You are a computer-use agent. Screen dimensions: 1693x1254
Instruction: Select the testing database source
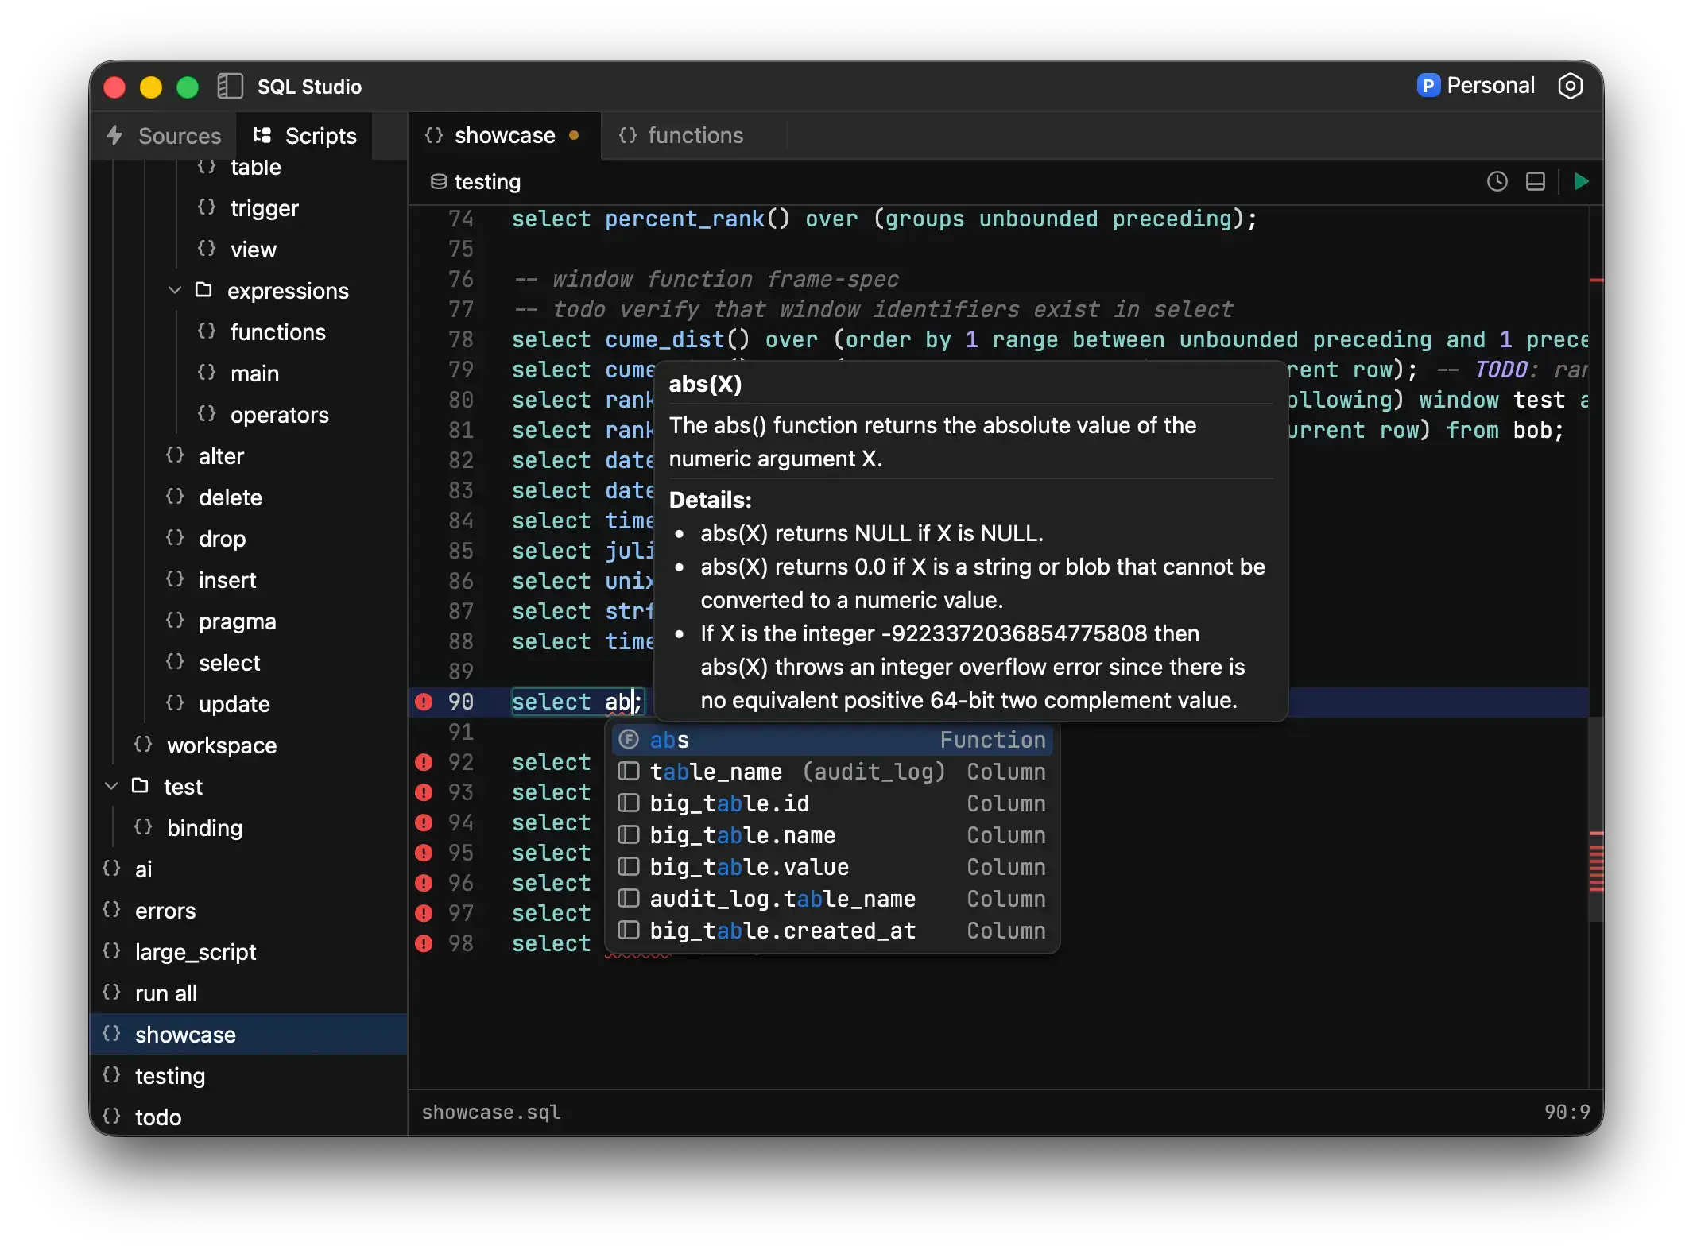(x=476, y=182)
